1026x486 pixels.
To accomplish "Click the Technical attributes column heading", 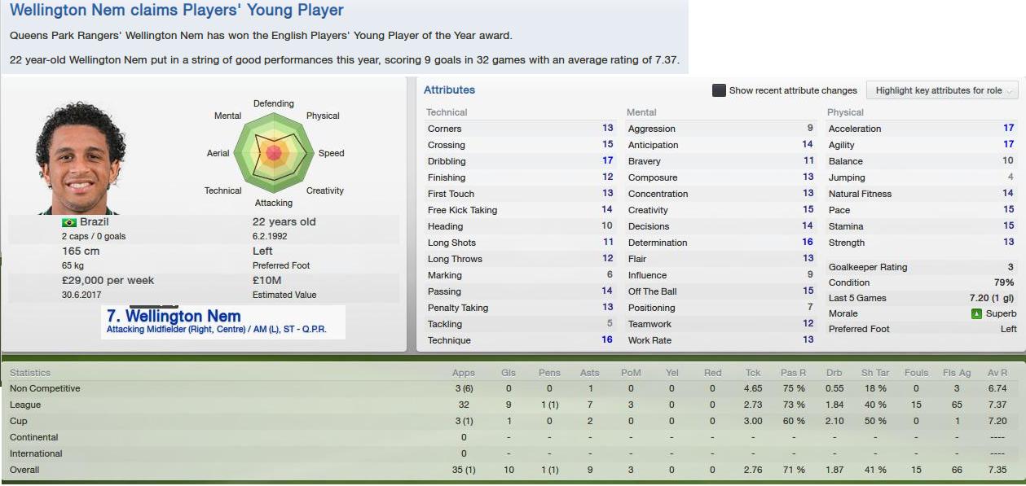I will pyautogui.click(x=447, y=112).
